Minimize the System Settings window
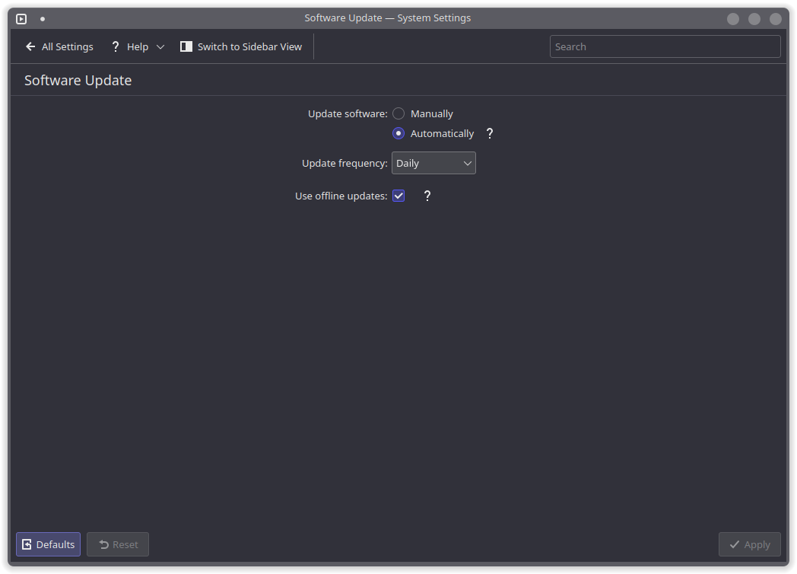Image resolution: width=797 pixels, height=574 pixels. 733,19
